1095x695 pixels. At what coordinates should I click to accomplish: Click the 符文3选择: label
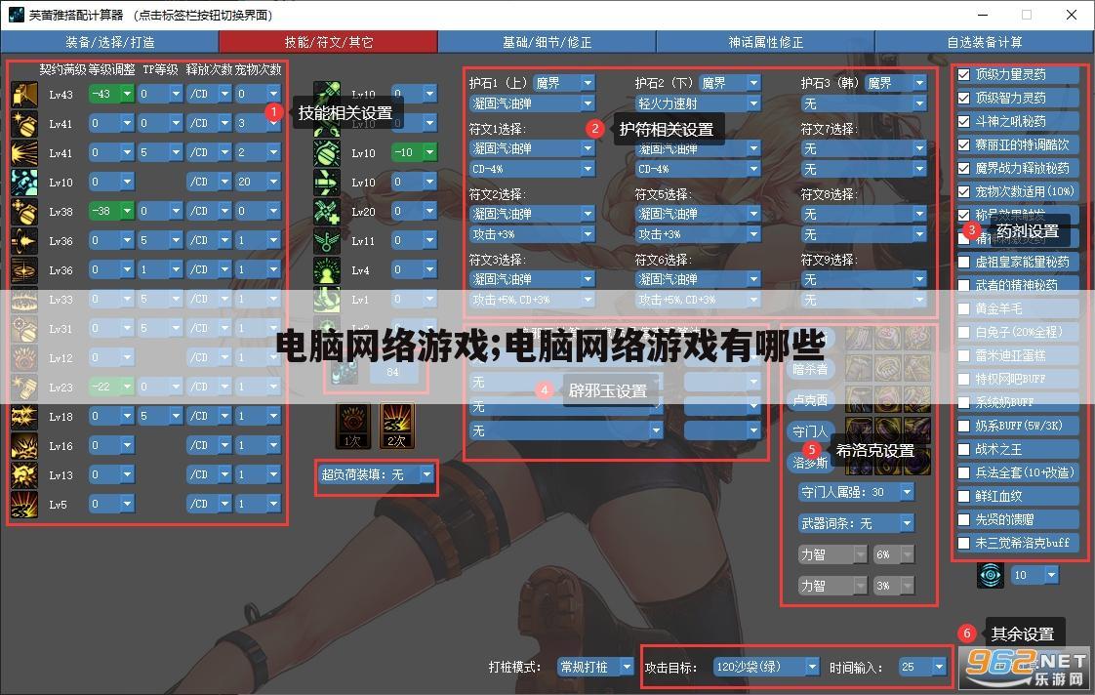[x=497, y=260]
